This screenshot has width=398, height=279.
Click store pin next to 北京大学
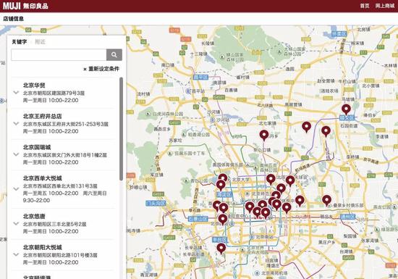tap(223, 178)
